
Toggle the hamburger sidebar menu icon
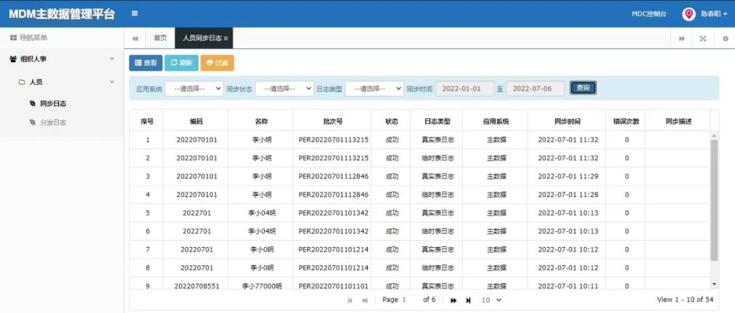coord(135,14)
